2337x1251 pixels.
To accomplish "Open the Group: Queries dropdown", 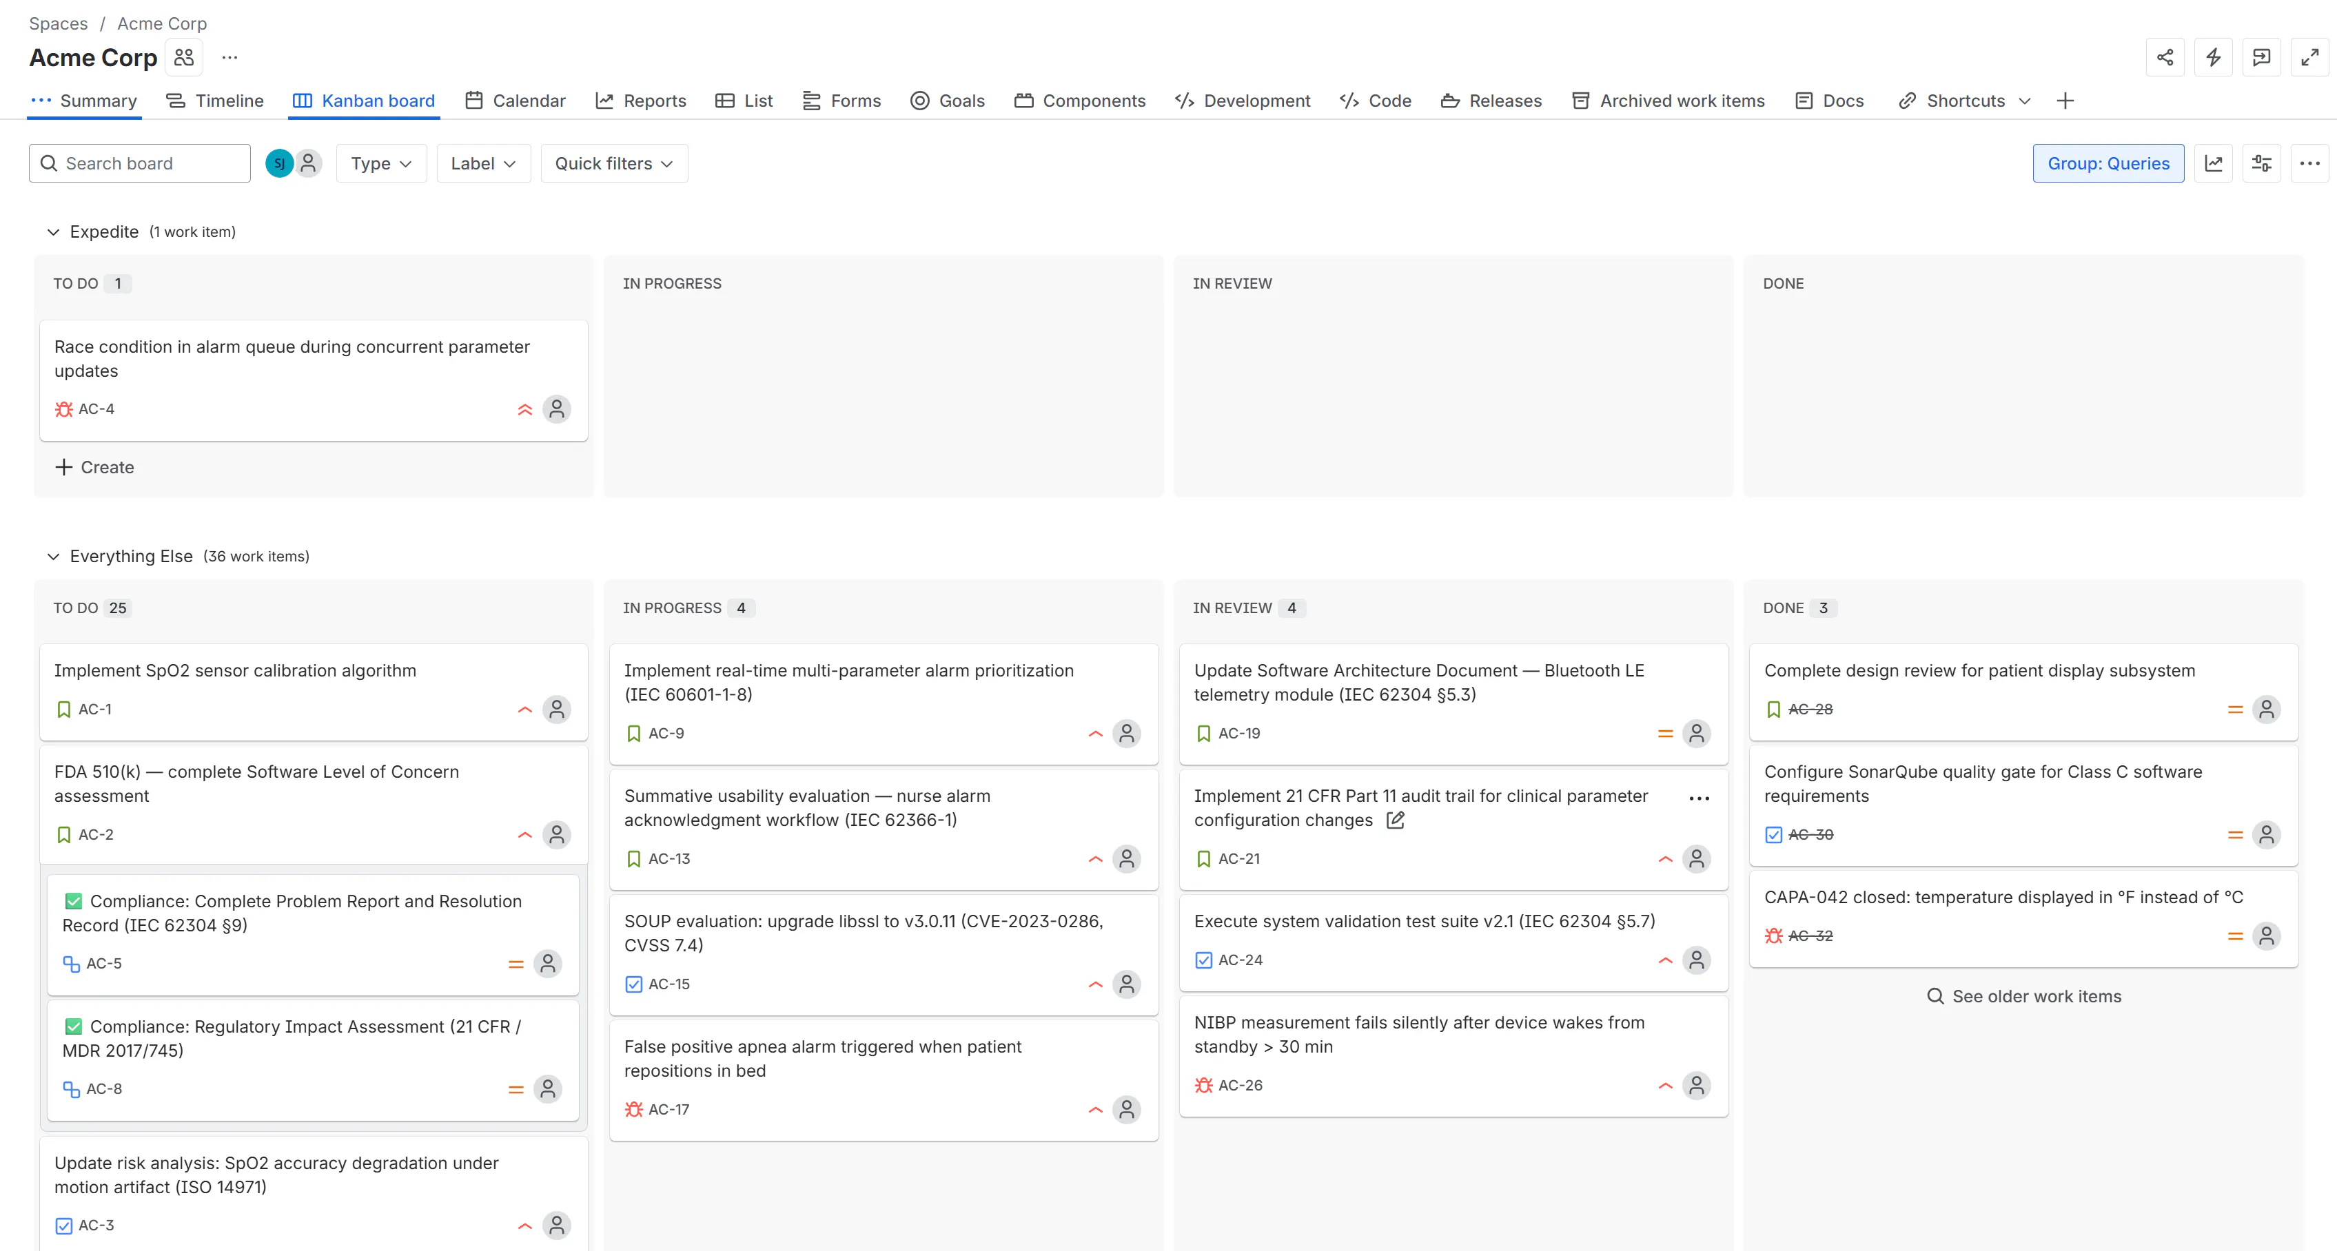I will [2108, 163].
